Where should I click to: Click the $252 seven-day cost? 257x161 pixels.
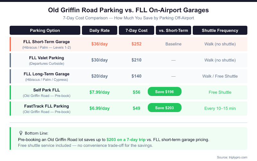click(136, 44)
